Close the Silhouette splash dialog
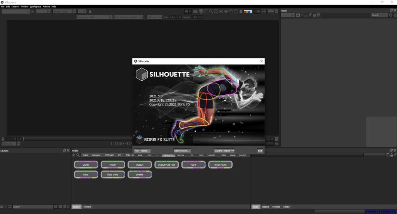The width and height of the screenshot is (397, 214). pyautogui.click(x=262, y=61)
